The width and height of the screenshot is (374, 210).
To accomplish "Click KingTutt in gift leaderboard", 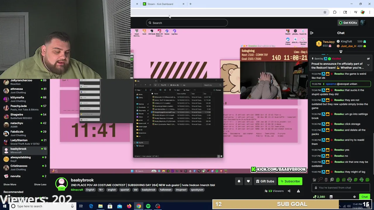I will pyautogui.click(x=346, y=41).
